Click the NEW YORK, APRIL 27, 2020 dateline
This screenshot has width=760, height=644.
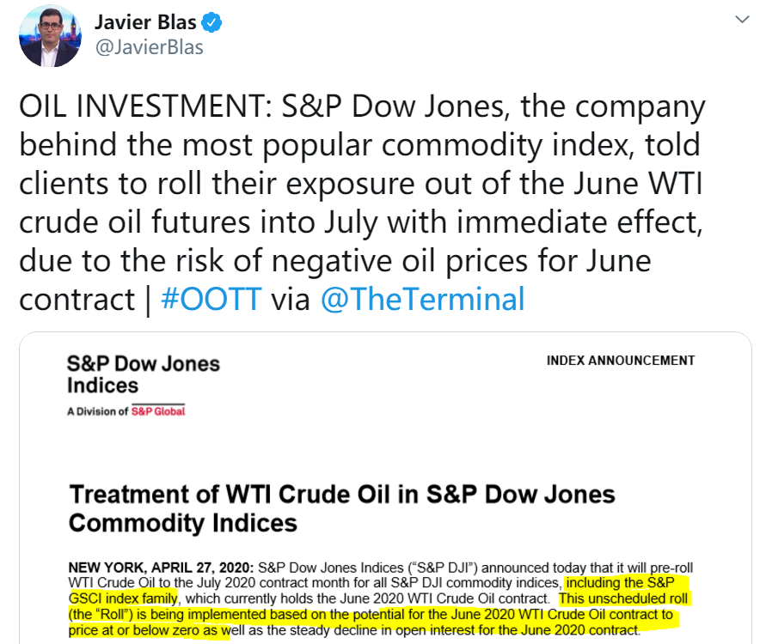point(161,567)
